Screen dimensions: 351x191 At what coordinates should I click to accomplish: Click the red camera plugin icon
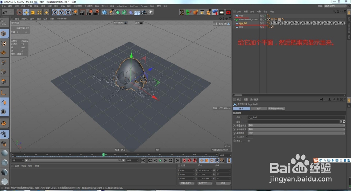tap(228, 13)
